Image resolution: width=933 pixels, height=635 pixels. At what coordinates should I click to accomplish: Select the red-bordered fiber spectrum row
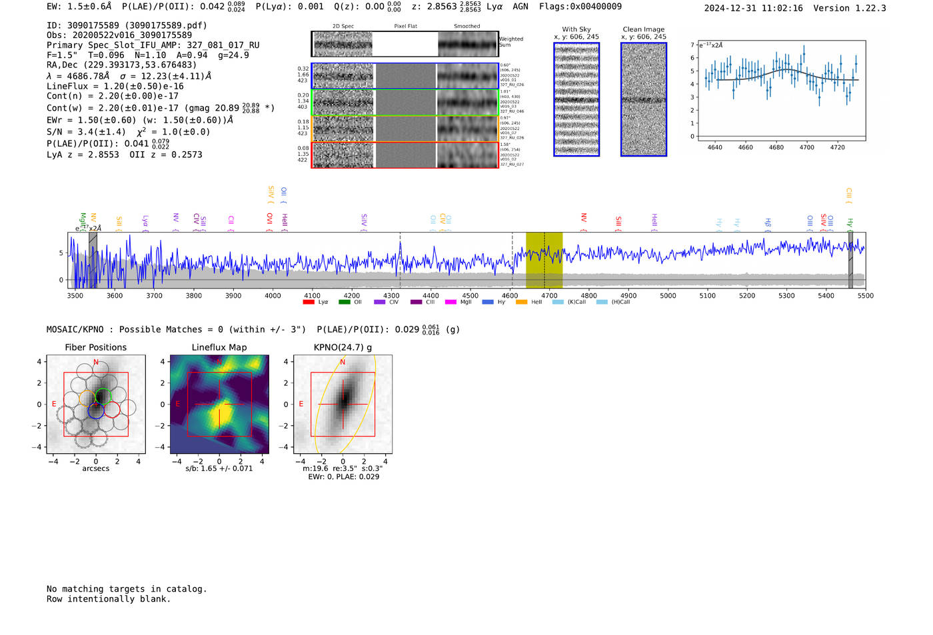(x=405, y=155)
